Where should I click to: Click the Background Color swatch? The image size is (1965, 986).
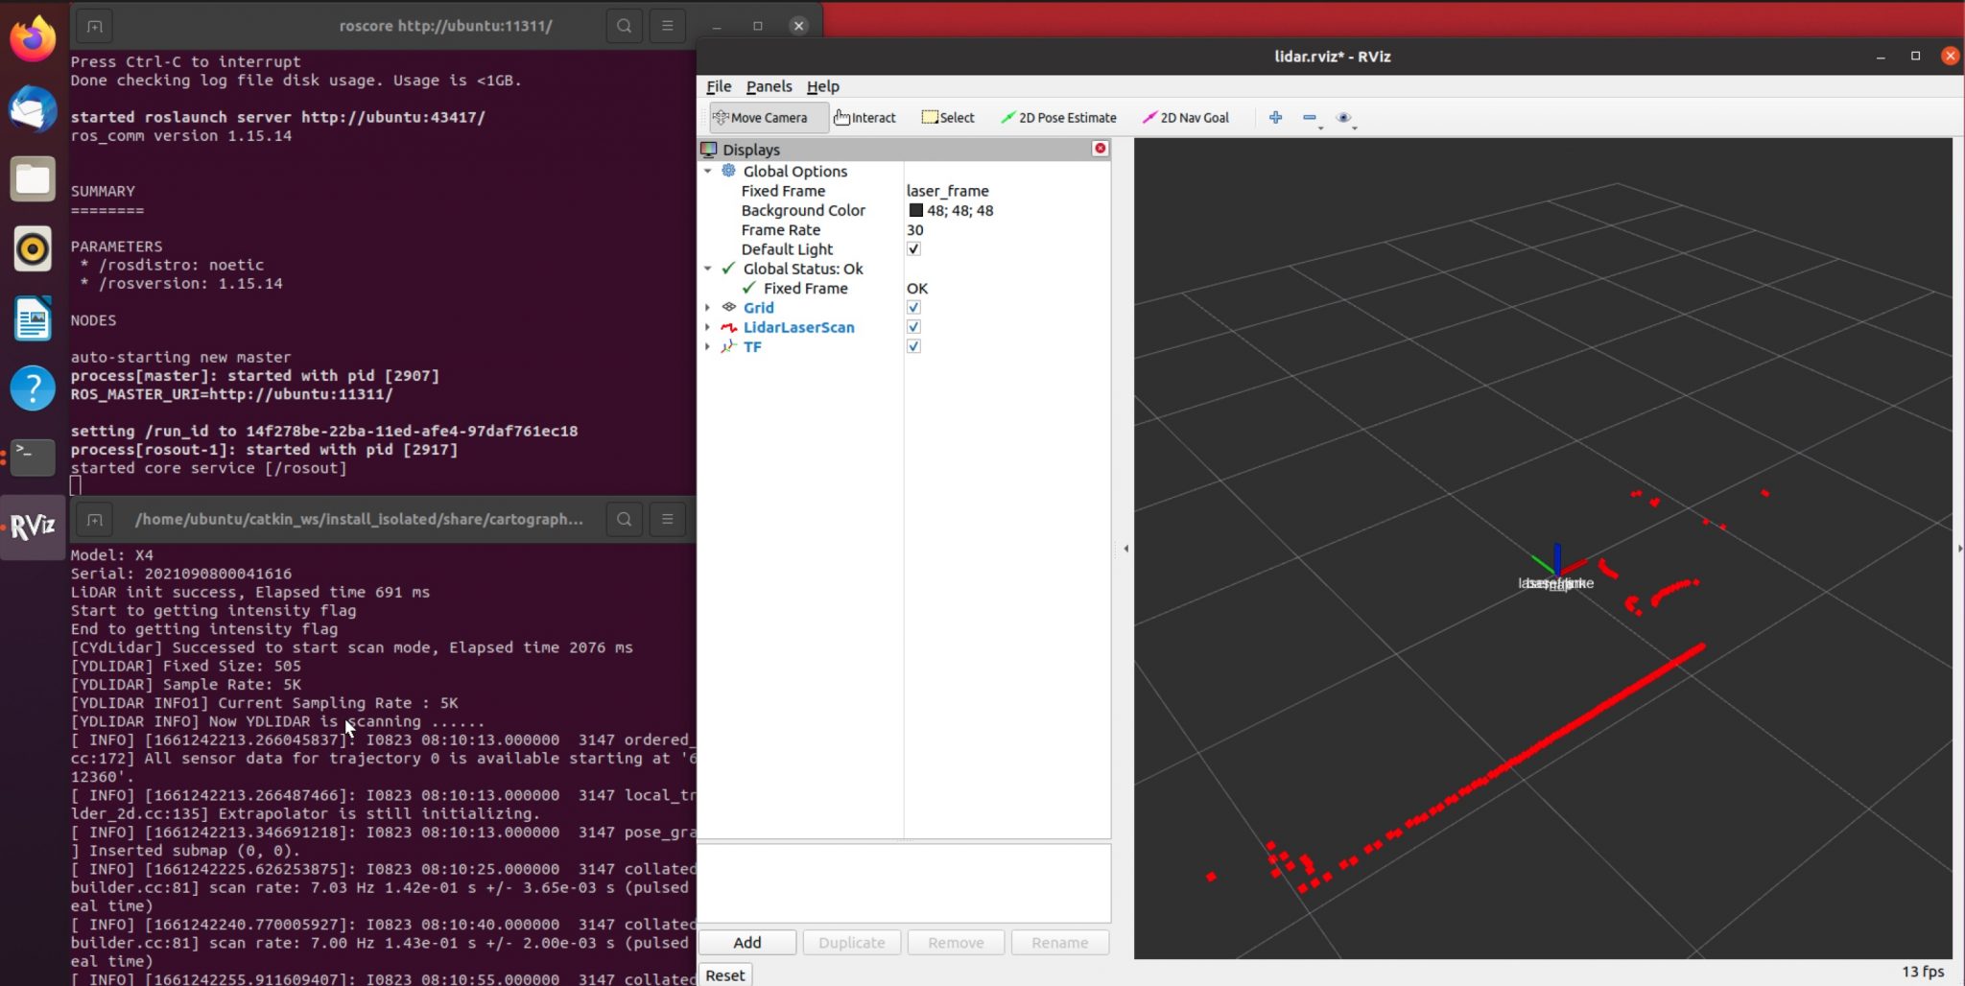[x=915, y=211]
